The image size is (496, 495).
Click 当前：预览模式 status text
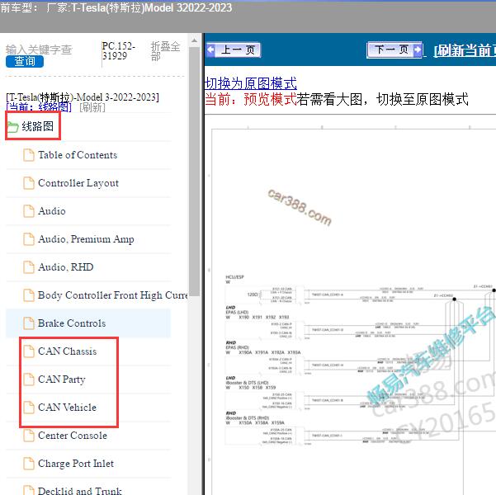pos(251,99)
